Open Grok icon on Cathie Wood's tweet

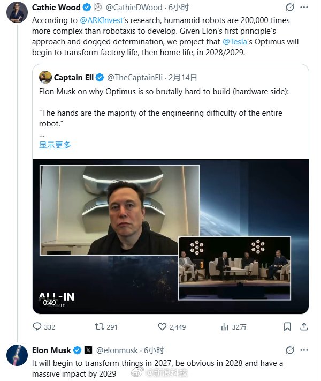click(290, 8)
